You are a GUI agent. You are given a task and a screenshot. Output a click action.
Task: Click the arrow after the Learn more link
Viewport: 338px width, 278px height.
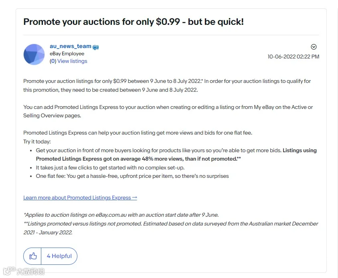[134, 197]
